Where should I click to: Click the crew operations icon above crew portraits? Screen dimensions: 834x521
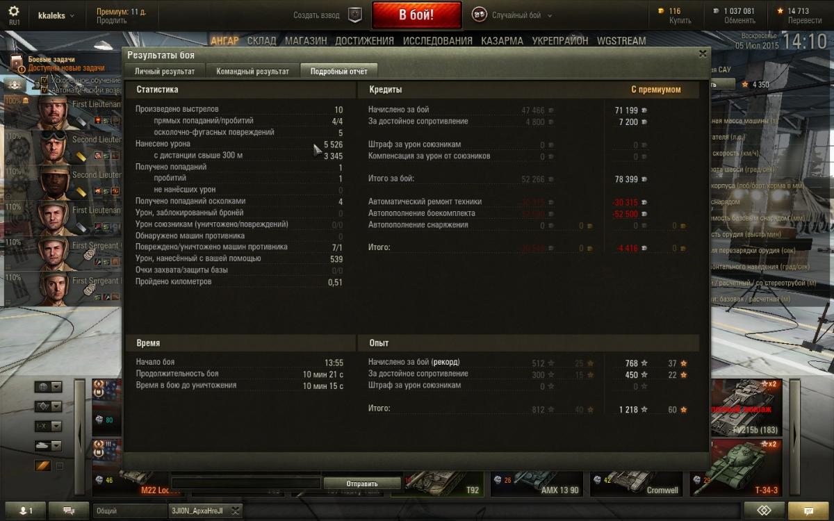15,84
